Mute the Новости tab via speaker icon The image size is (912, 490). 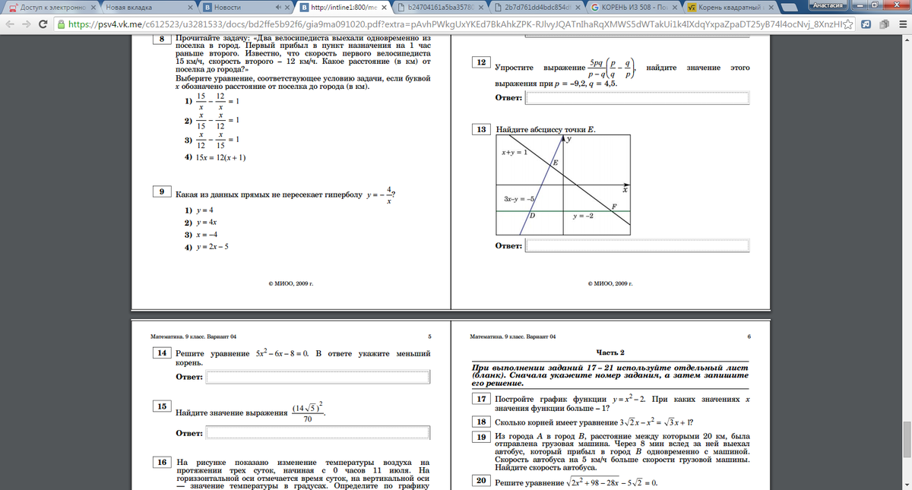[278, 8]
